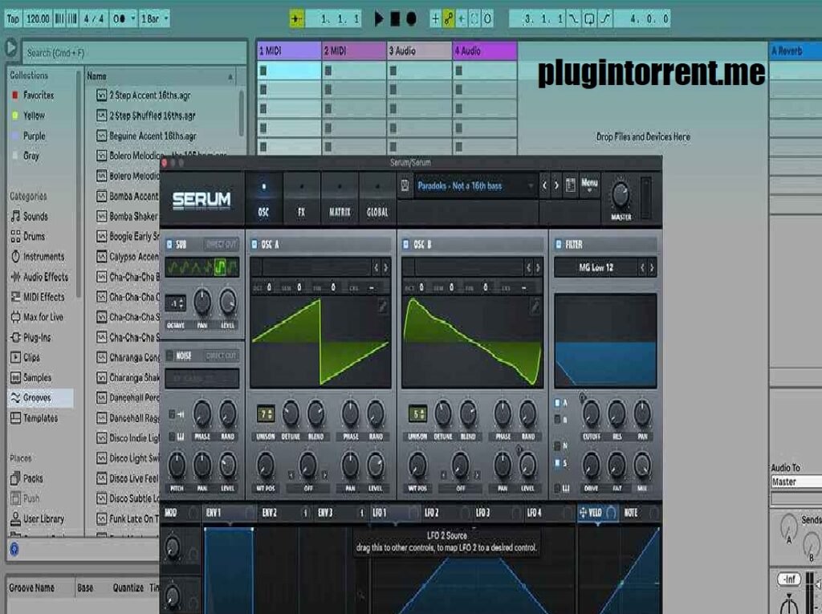The image size is (822, 614).
Task: Toggle the NOISE oscillator enable checkbox
Action: click(x=169, y=356)
